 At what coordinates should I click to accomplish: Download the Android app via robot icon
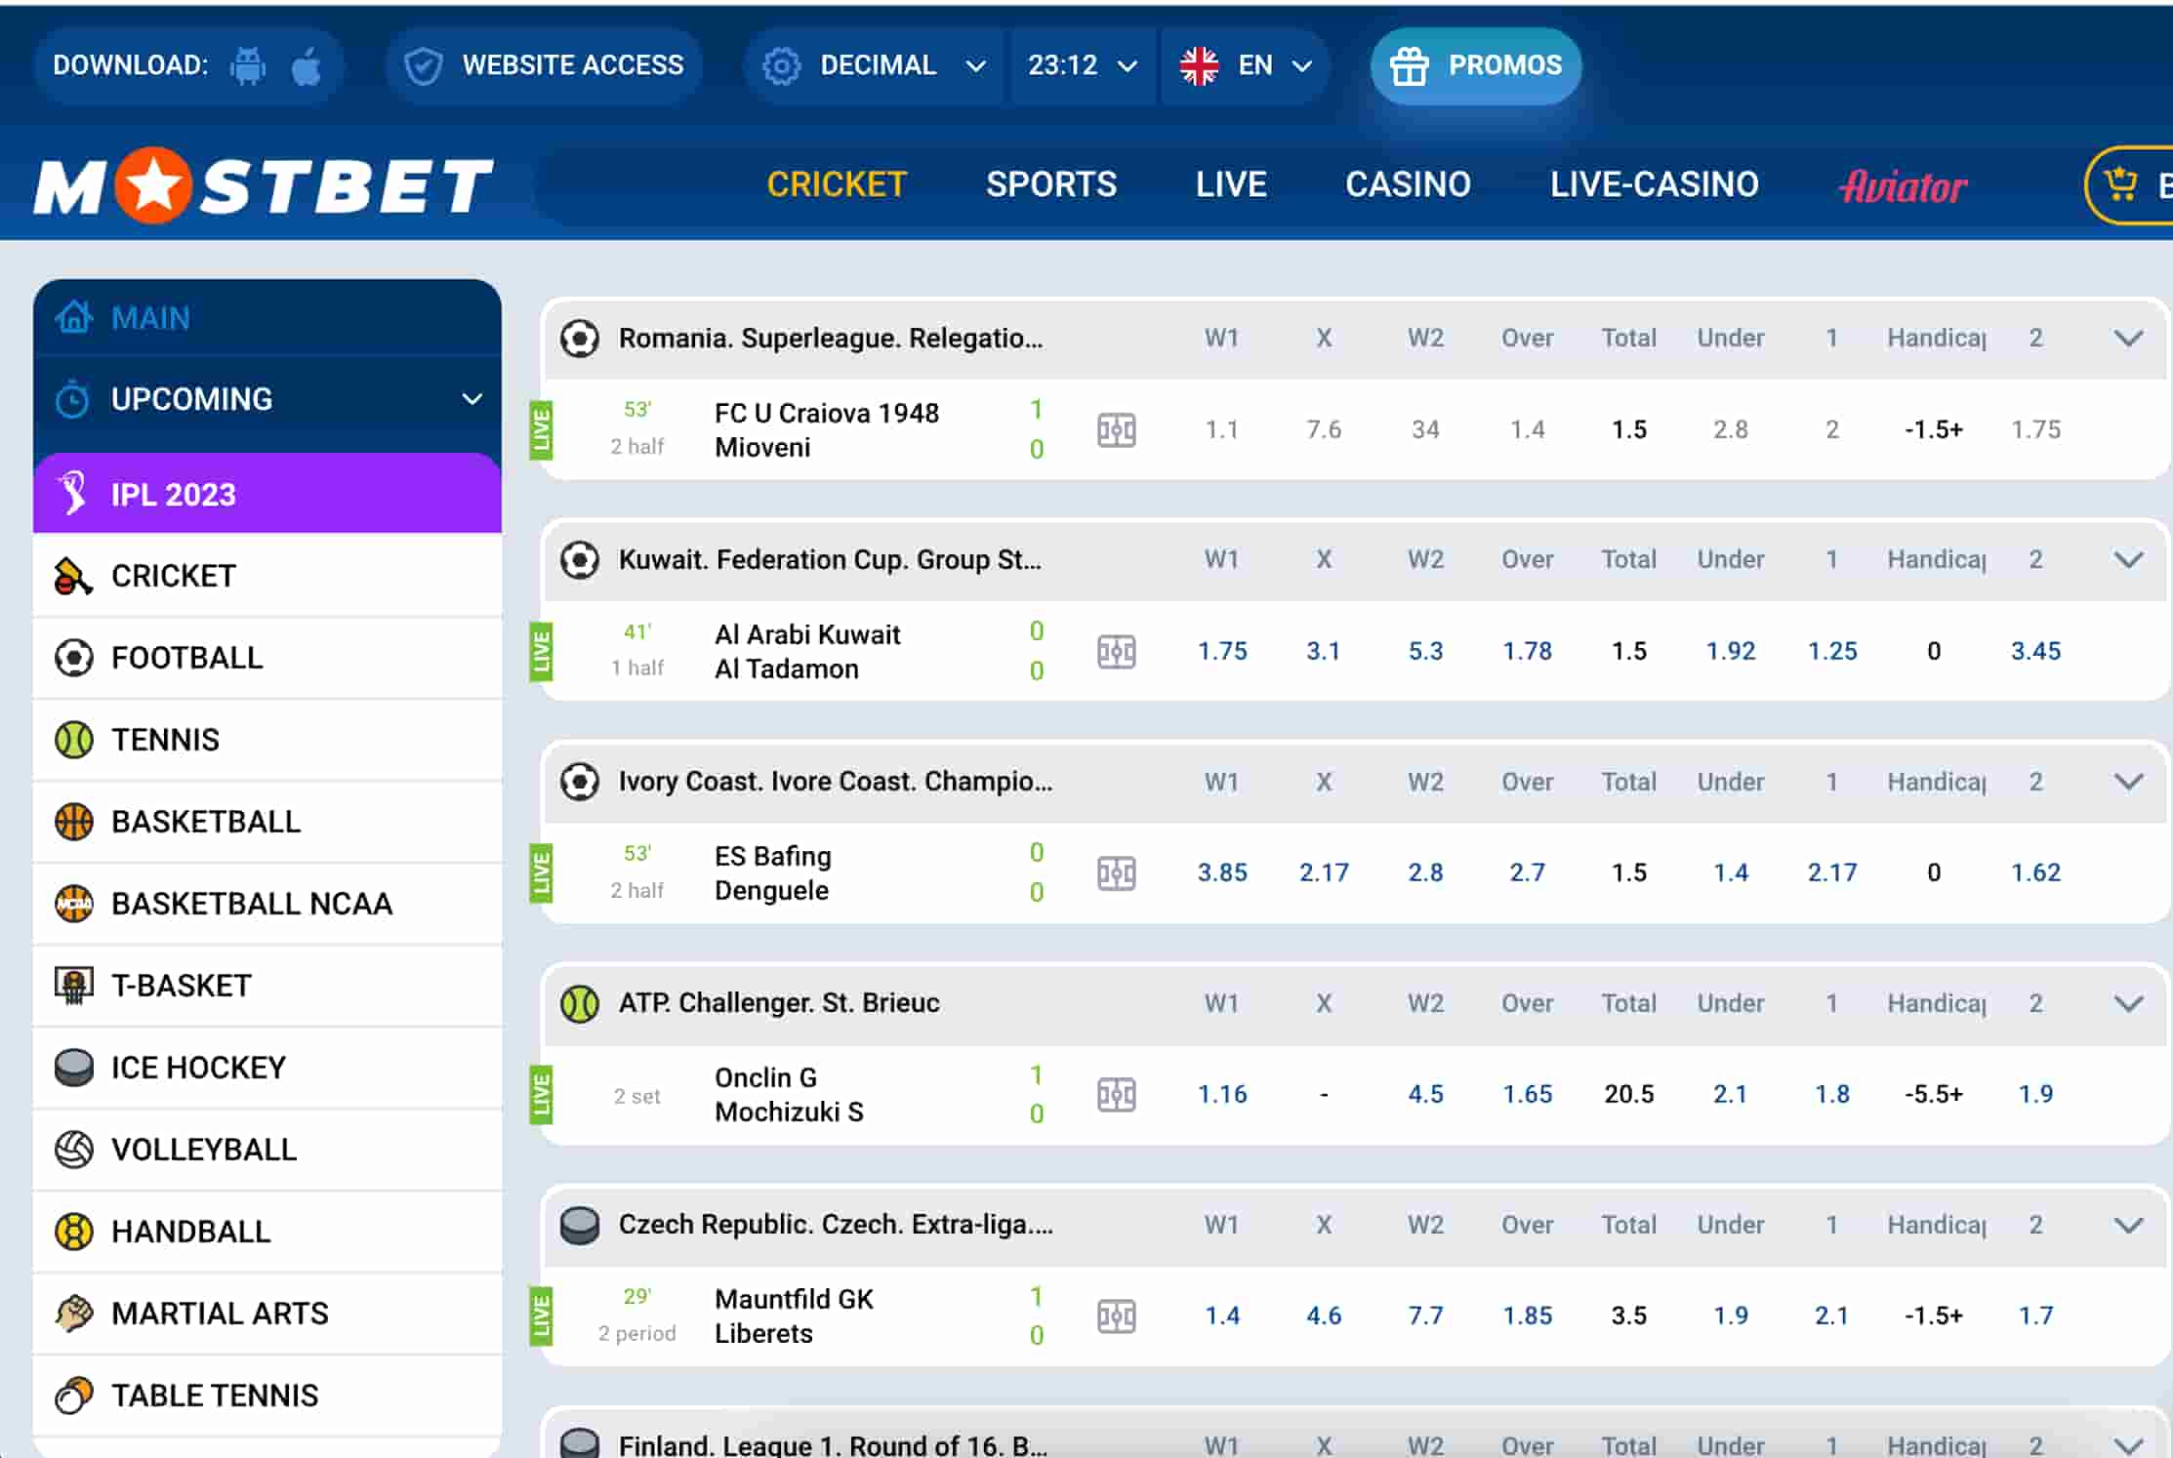click(248, 65)
